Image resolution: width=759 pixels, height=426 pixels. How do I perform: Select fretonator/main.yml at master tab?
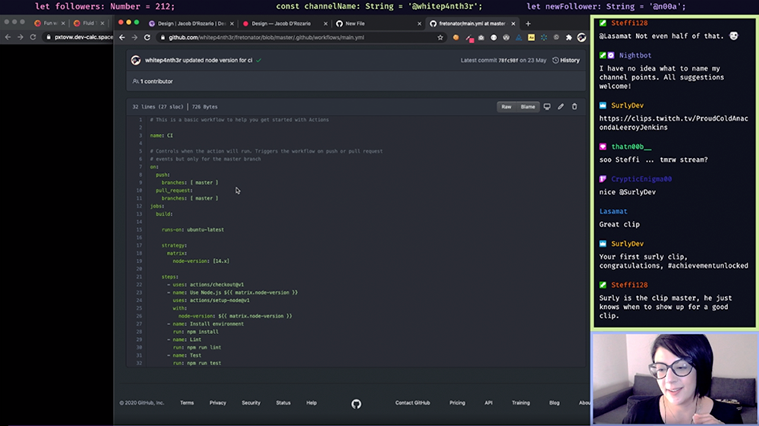472,24
